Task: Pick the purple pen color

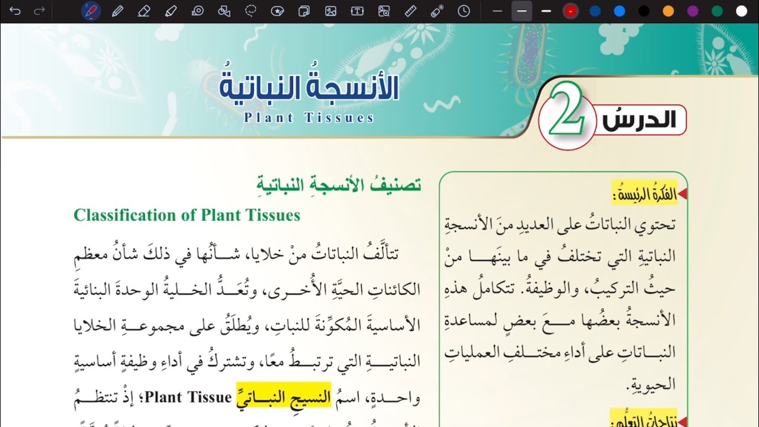Action: coord(693,11)
